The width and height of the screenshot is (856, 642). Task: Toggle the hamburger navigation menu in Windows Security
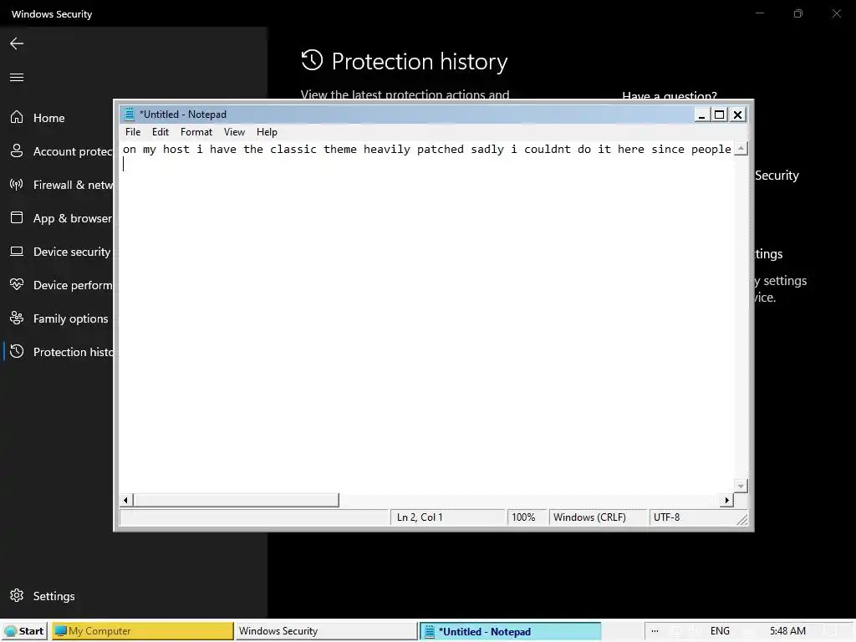click(x=17, y=77)
